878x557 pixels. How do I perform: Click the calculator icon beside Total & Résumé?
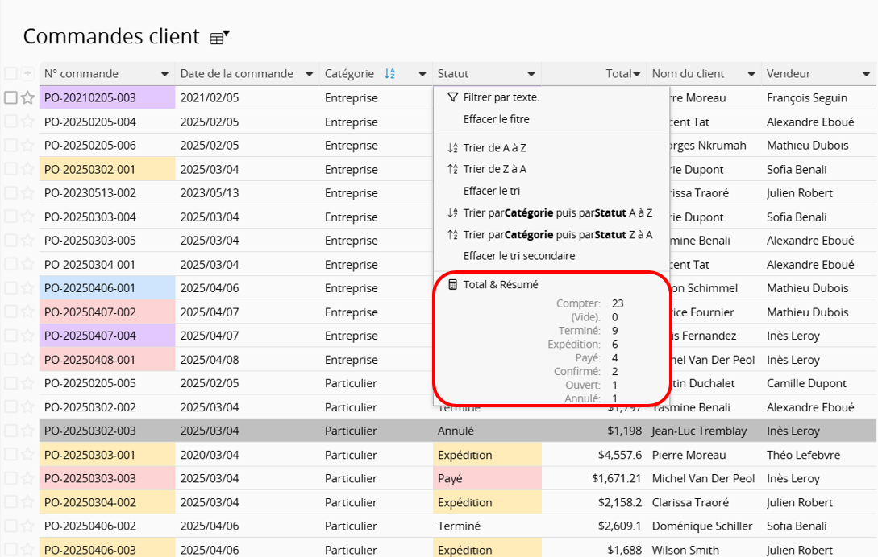pyautogui.click(x=452, y=285)
